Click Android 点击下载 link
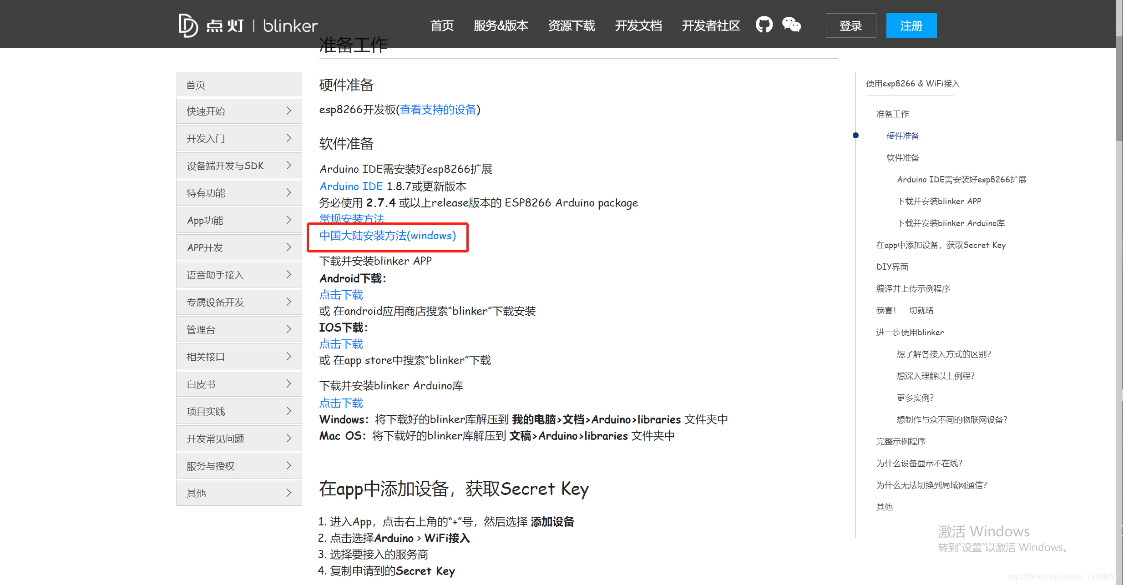1123x585 pixels. [341, 295]
